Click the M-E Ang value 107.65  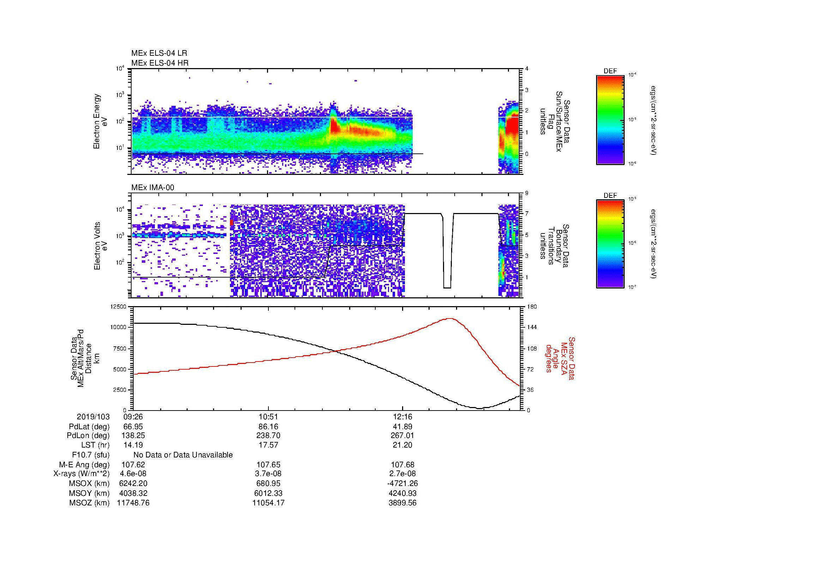[x=268, y=465]
